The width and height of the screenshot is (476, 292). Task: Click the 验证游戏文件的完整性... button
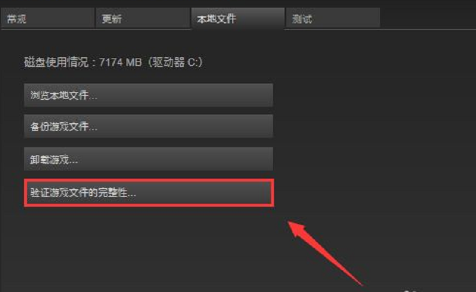click(149, 193)
